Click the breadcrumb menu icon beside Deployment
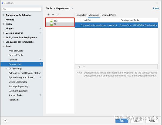This screenshot has width=162, height=125. (72, 8)
